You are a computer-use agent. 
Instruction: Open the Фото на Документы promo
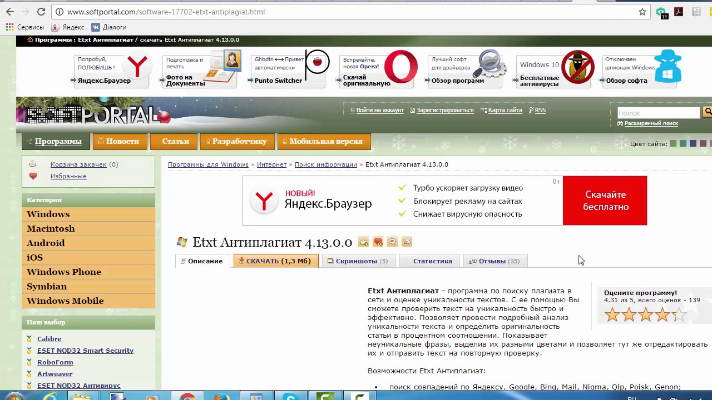(x=200, y=69)
